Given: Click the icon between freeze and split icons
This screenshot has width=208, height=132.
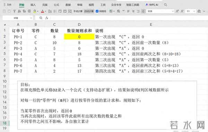Looking at the screenshot, I should coord(65,11).
